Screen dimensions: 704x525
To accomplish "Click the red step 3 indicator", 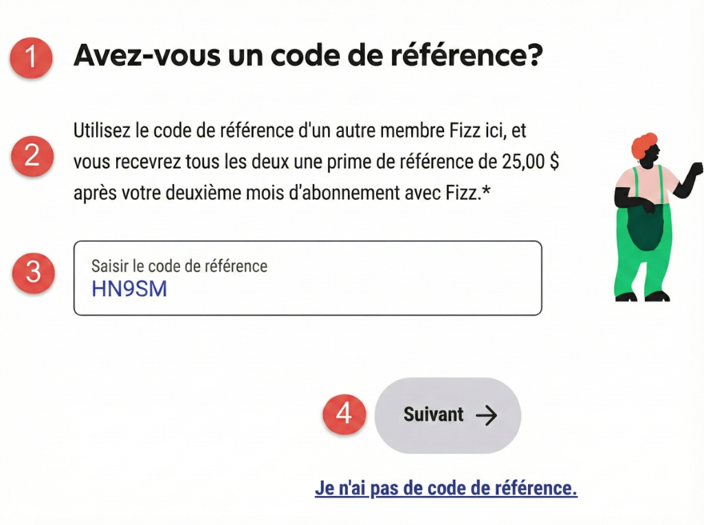I will point(32,273).
